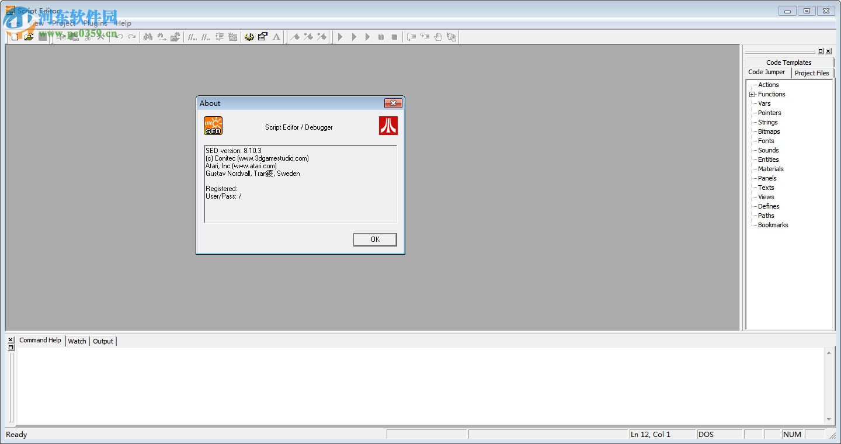This screenshot has width=841, height=444.
Task: Click the Undo arrow icon
Action: tap(120, 37)
